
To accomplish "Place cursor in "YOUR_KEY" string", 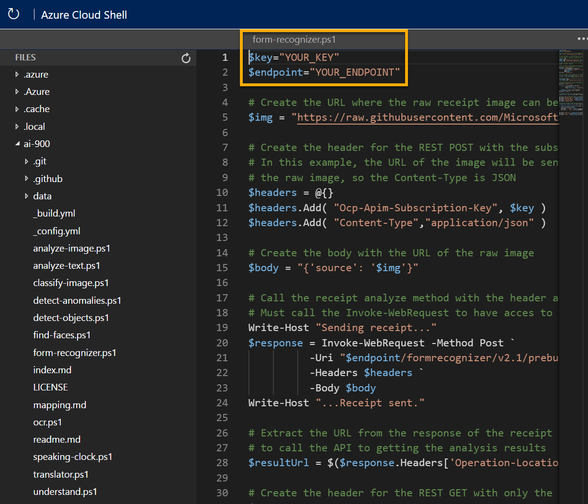I will tap(309, 57).
